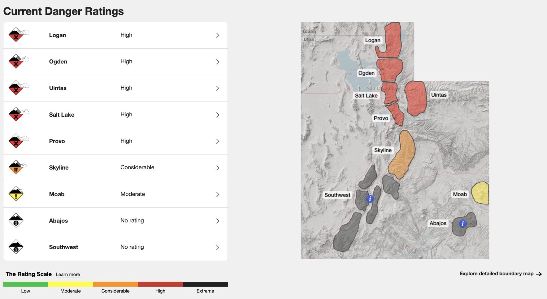Open the Learn more rating scale link
547x299 pixels.
click(68, 274)
